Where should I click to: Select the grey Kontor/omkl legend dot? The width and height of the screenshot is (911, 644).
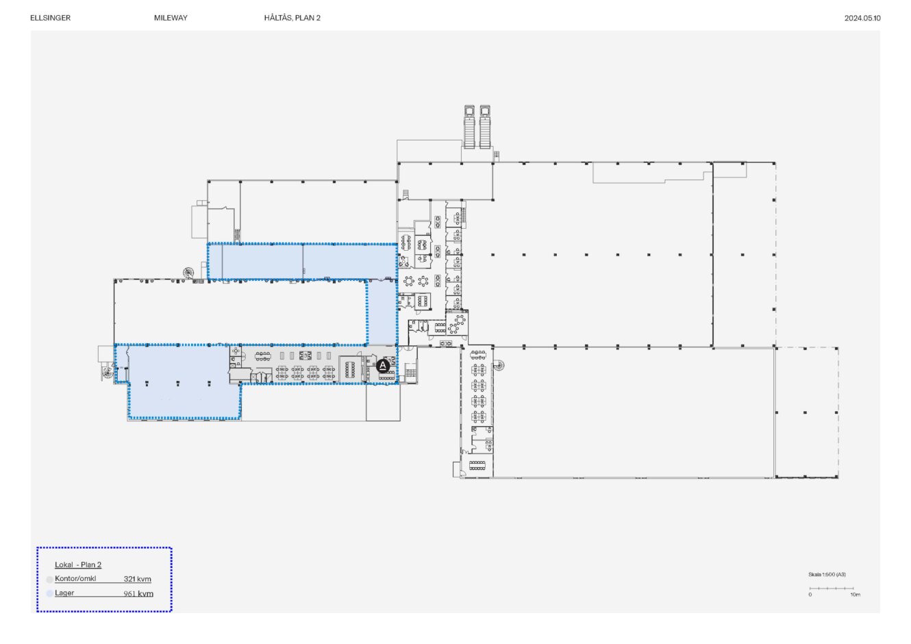point(49,580)
